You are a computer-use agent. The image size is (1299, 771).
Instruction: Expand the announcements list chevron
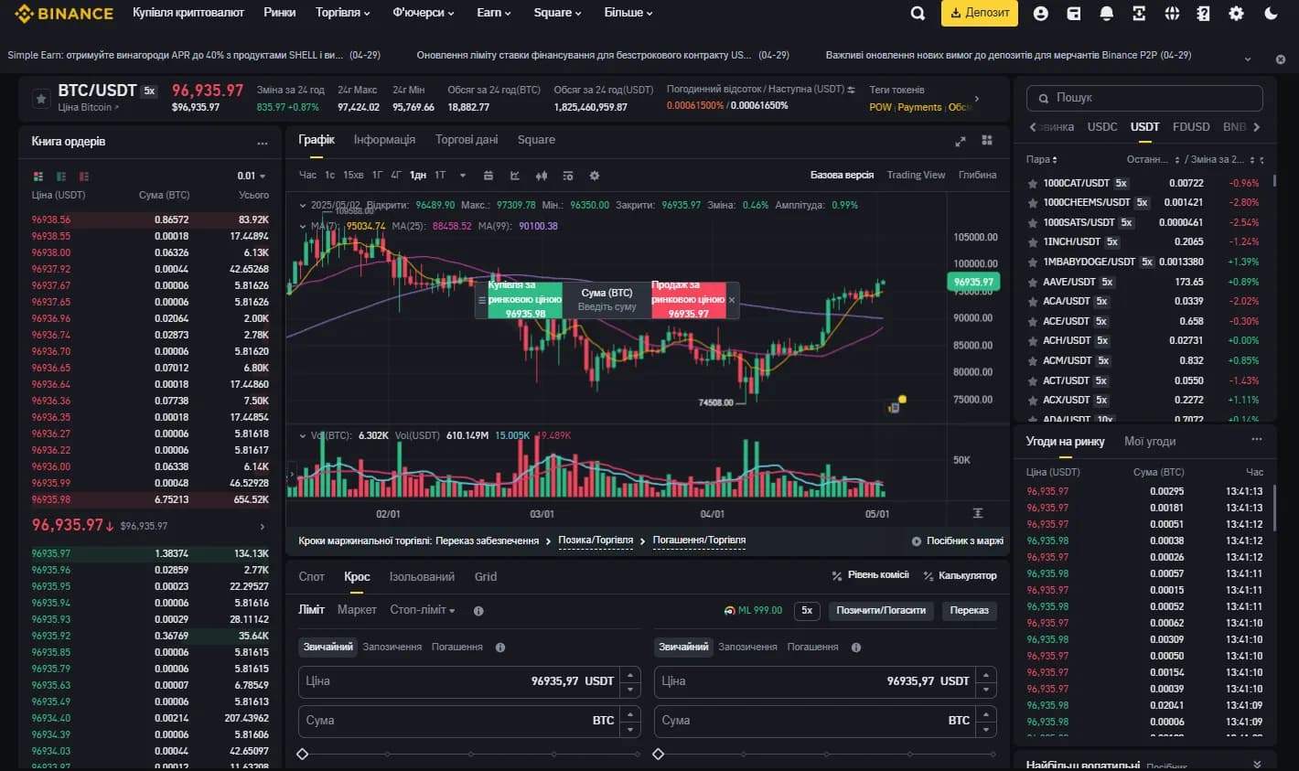(x=1248, y=59)
